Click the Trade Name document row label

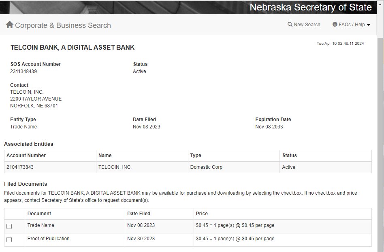click(41, 225)
